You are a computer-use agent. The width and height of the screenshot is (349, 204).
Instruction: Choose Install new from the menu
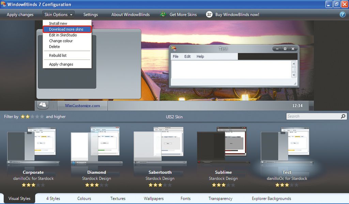coord(67,23)
